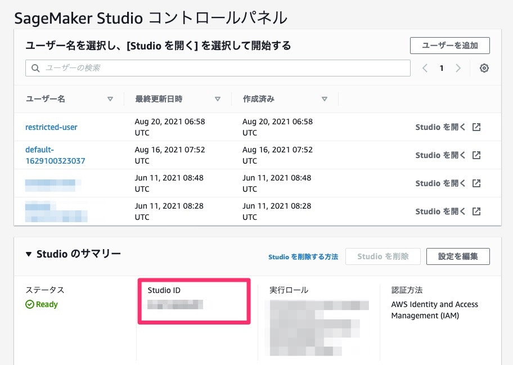This screenshot has width=513, height=365.
Task: Click the Jun 11, 2021 08:48 last updated cell
Action: (169, 183)
